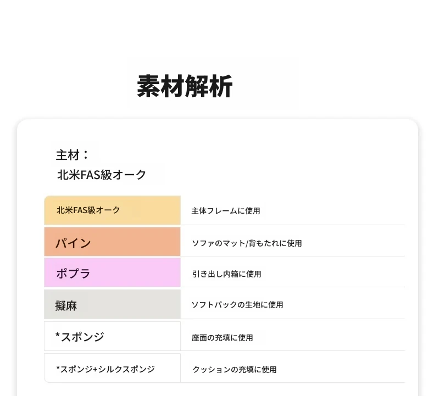Select the 座面の充填に使用 description

tap(222, 338)
